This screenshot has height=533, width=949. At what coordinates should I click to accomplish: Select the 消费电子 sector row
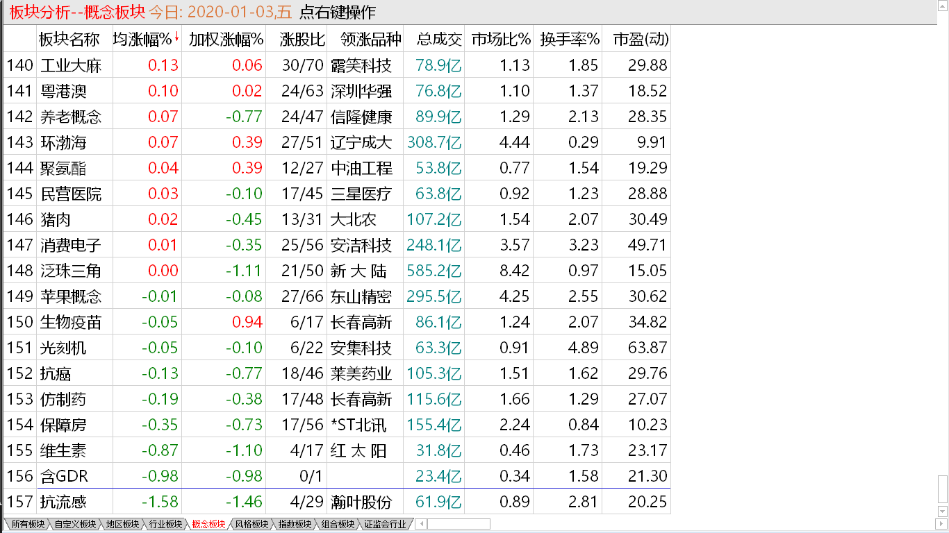click(x=337, y=245)
